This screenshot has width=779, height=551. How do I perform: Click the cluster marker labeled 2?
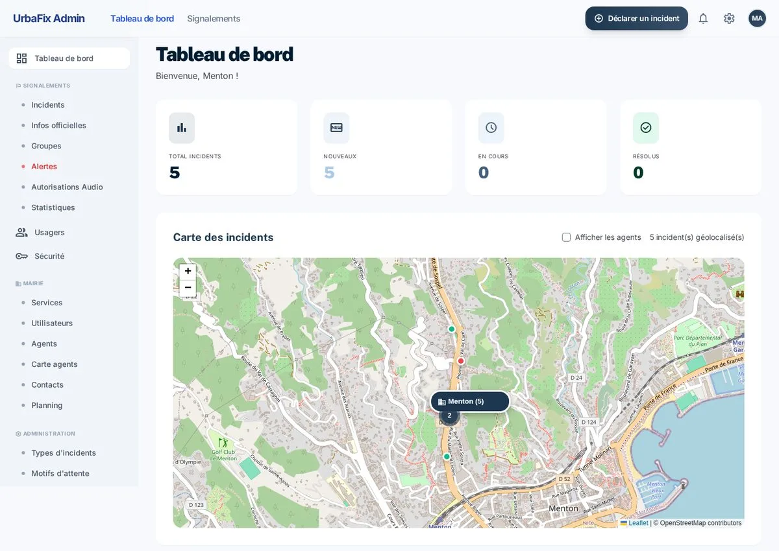(449, 416)
